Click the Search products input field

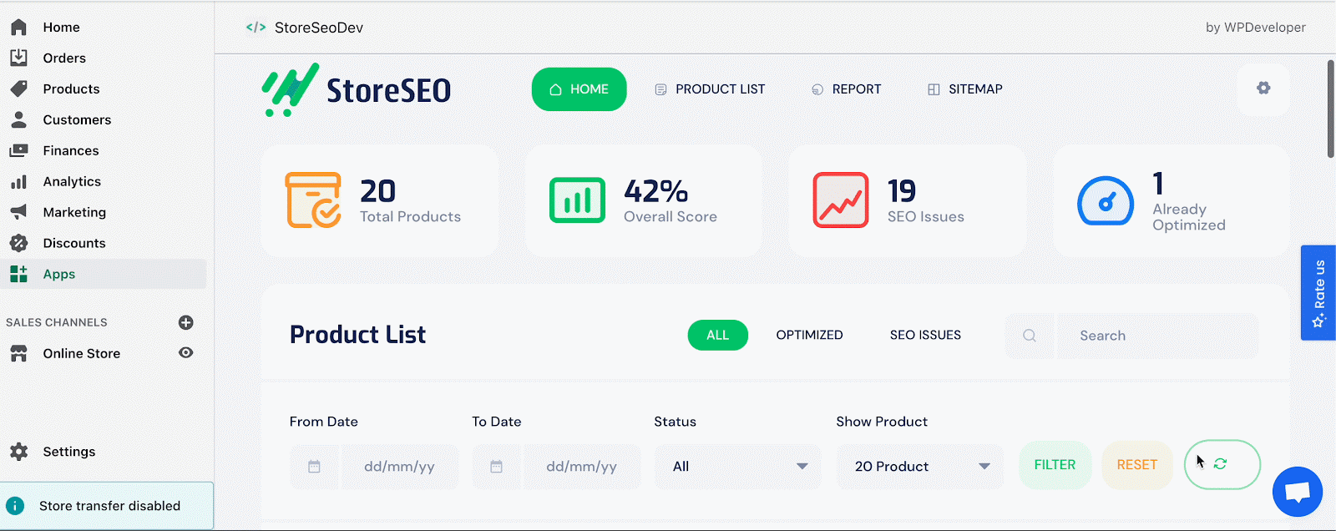click(x=1157, y=336)
